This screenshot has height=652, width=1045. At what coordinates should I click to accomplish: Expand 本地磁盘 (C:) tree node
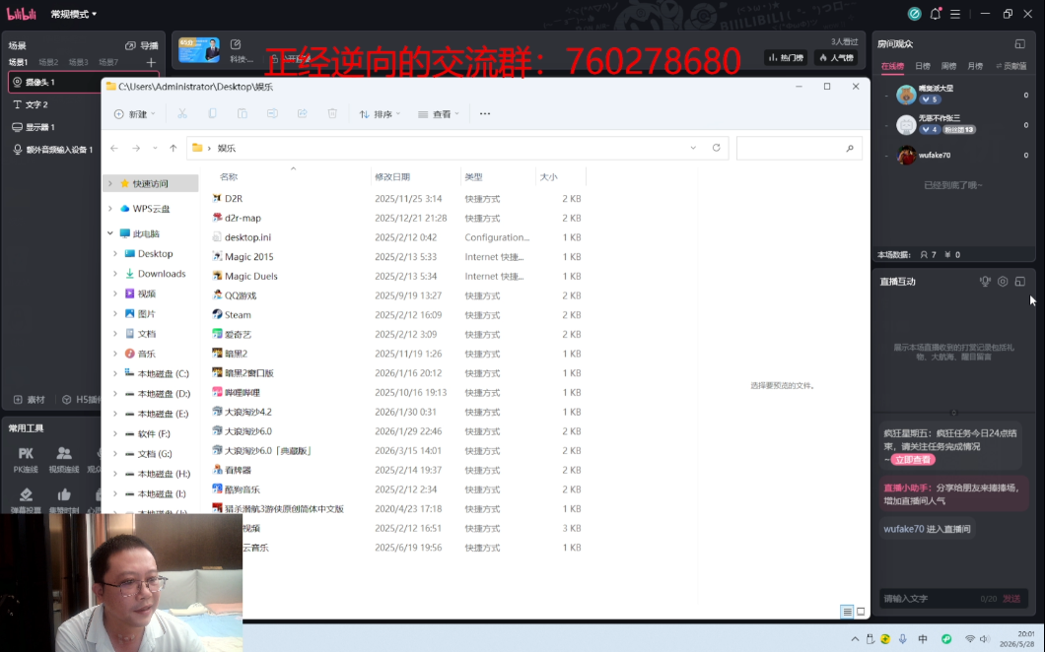click(x=115, y=373)
